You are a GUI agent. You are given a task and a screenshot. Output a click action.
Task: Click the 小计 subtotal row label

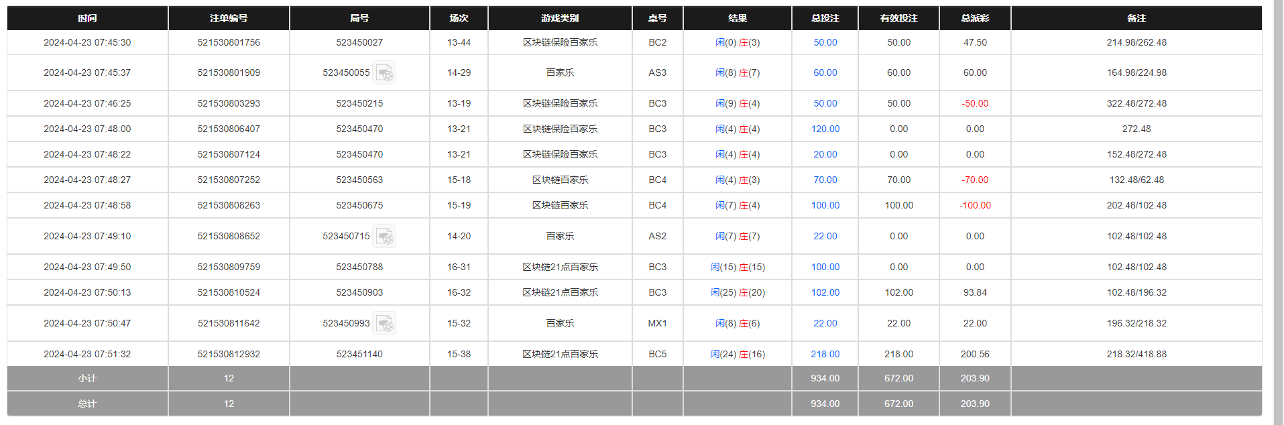tap(87, 378)
